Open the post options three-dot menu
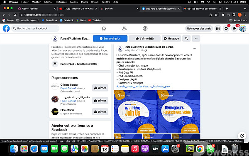249x156 pixels. 194,48
